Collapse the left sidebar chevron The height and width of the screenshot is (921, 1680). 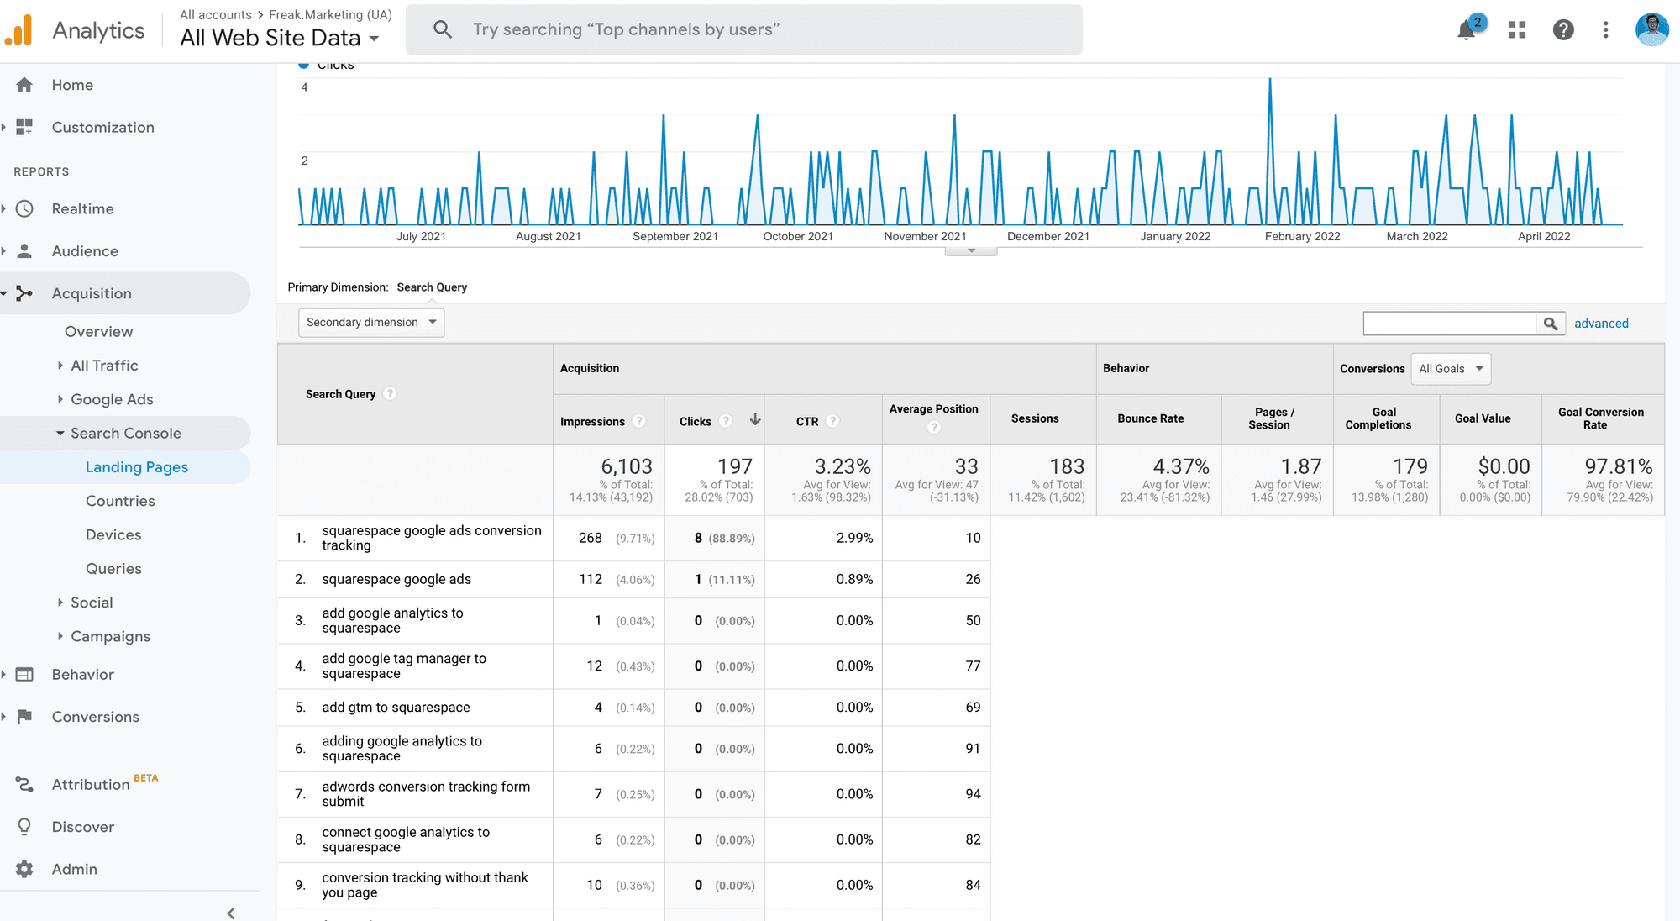tap(231, 913)
